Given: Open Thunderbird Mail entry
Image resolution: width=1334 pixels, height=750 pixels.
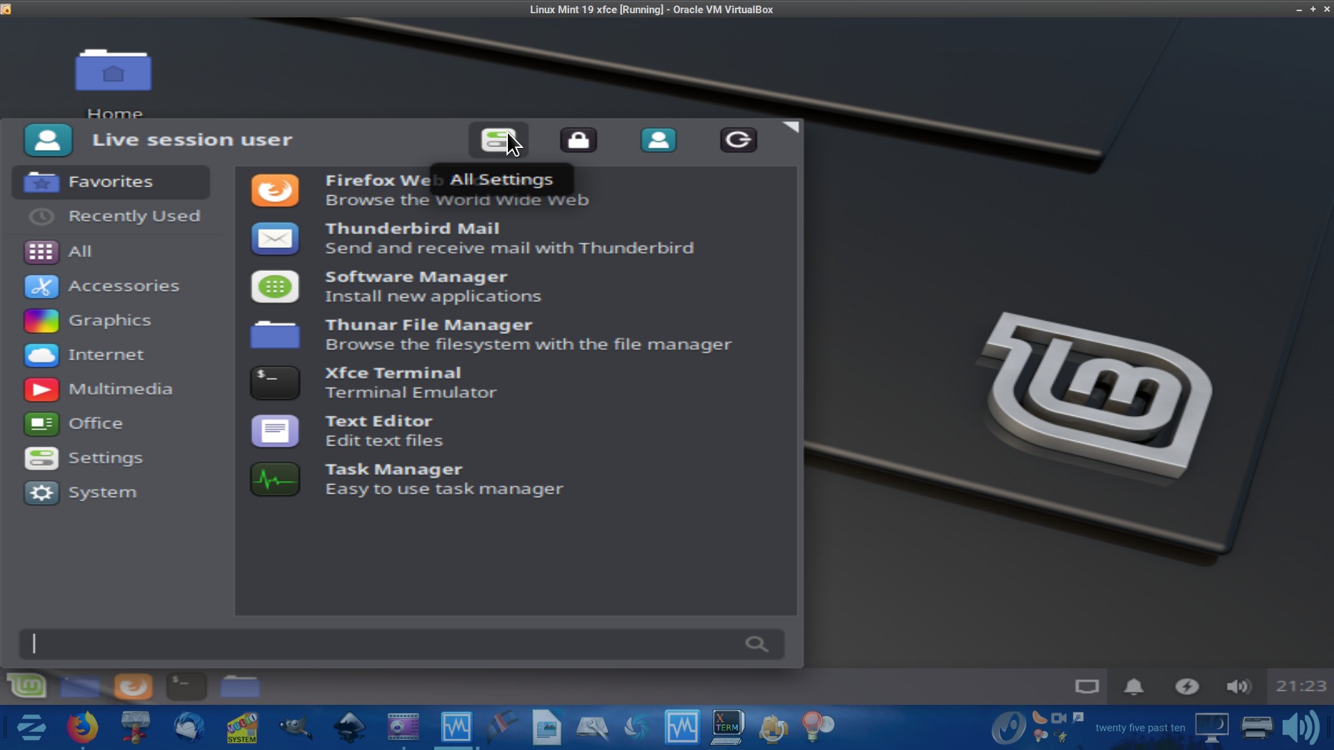Looking at the screenshot, I should coord(411,238).
